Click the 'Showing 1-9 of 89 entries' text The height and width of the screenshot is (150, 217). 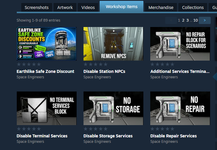coord(38,20)
